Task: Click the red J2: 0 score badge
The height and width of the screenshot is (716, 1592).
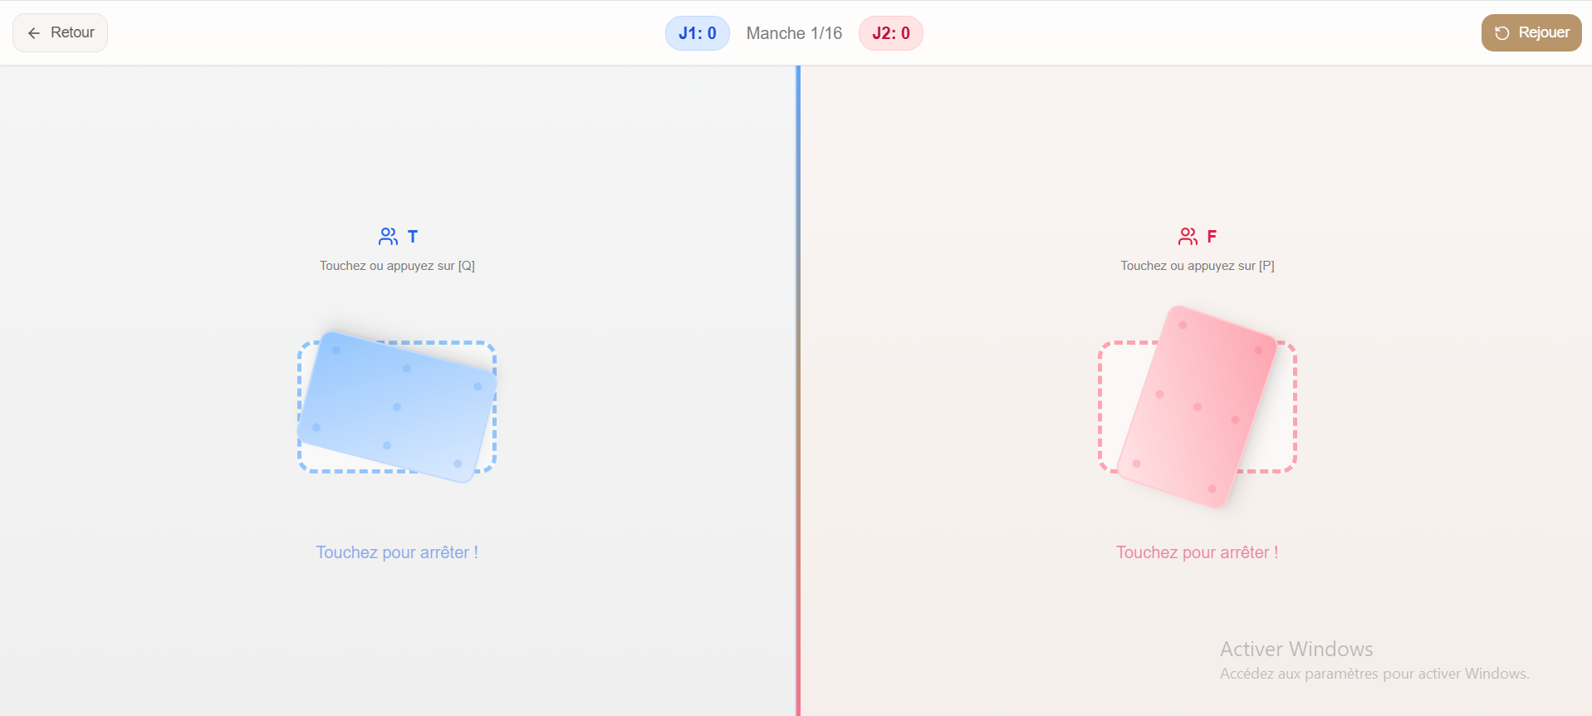Action: click(891, 33)
